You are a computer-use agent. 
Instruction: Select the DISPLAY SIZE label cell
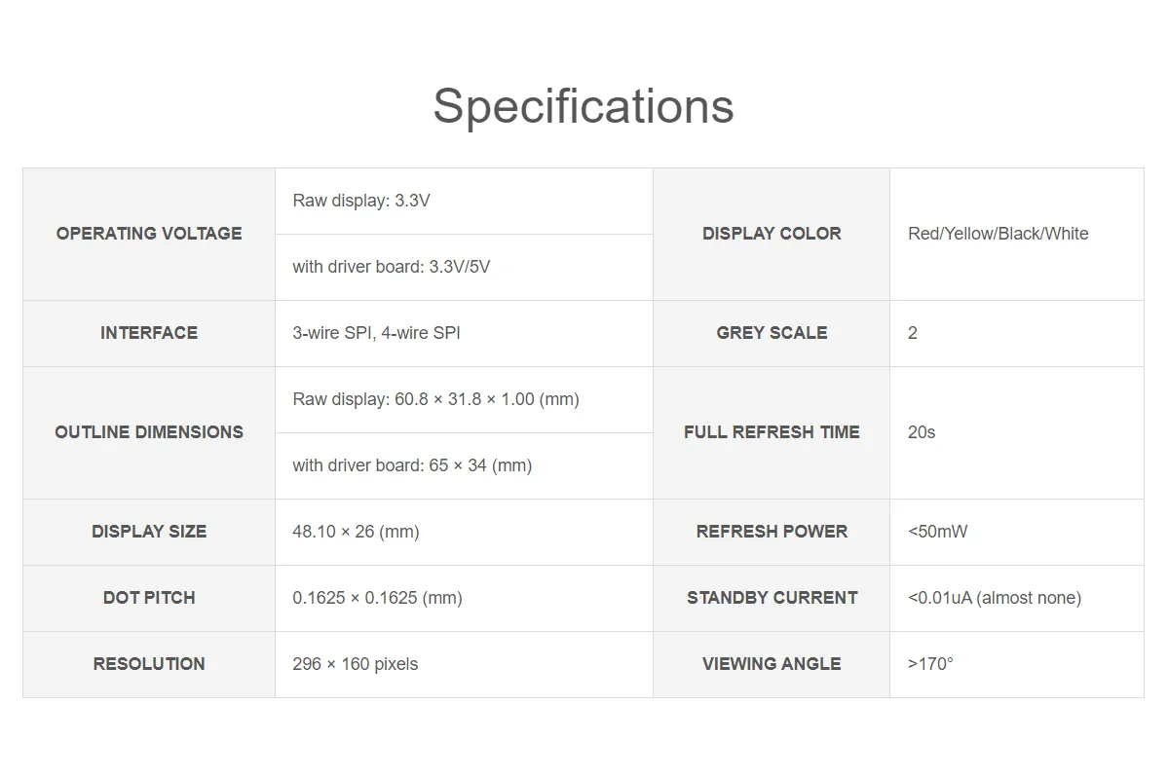(149, 532)
